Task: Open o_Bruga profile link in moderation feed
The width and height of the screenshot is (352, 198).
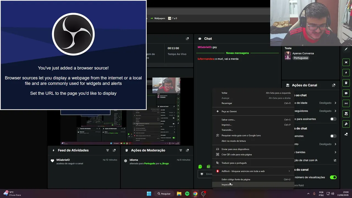Action: pos(164,163)
